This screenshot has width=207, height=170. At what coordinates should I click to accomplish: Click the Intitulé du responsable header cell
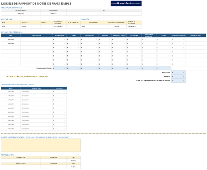pos(117,23)
